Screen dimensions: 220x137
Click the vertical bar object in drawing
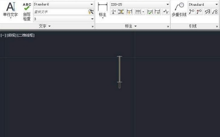click(120, 72)
